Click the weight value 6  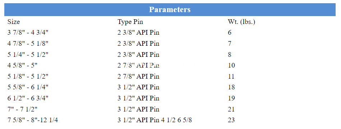tap(230, 33)
